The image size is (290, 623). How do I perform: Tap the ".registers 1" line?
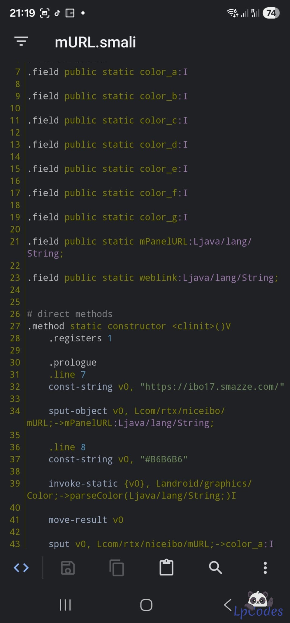coord(80,338)
